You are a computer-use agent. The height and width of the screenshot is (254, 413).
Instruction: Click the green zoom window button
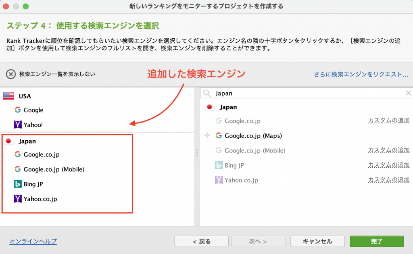[x=25, y=6]
